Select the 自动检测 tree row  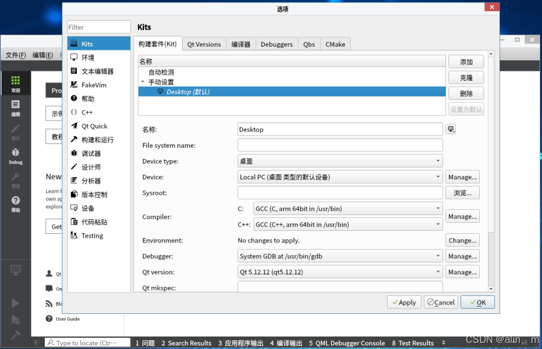point(292,72)
